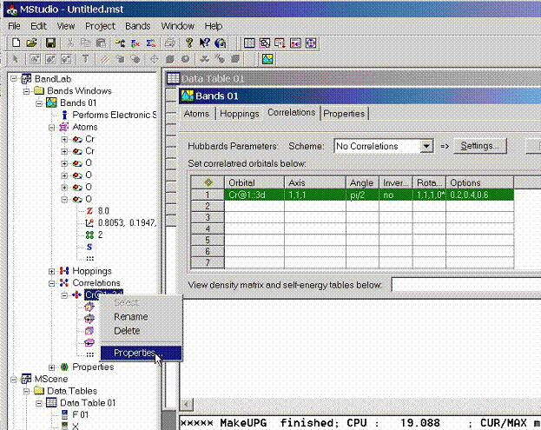The height and width of the screenshot is (430, 541).
Task: Click the Settings... button
Action: tap(477, 146)
